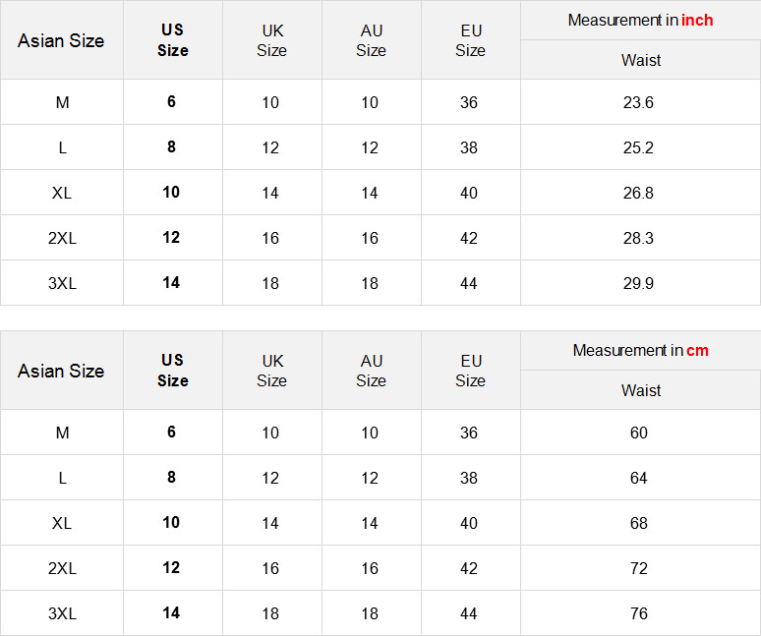Select the 25.2 waist cell
Viewport: 761px width, 636px height.
pyautogui.click(x=638, y=147)
